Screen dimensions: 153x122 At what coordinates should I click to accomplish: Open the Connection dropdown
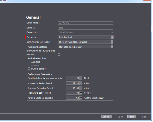[x=112, y=37]
